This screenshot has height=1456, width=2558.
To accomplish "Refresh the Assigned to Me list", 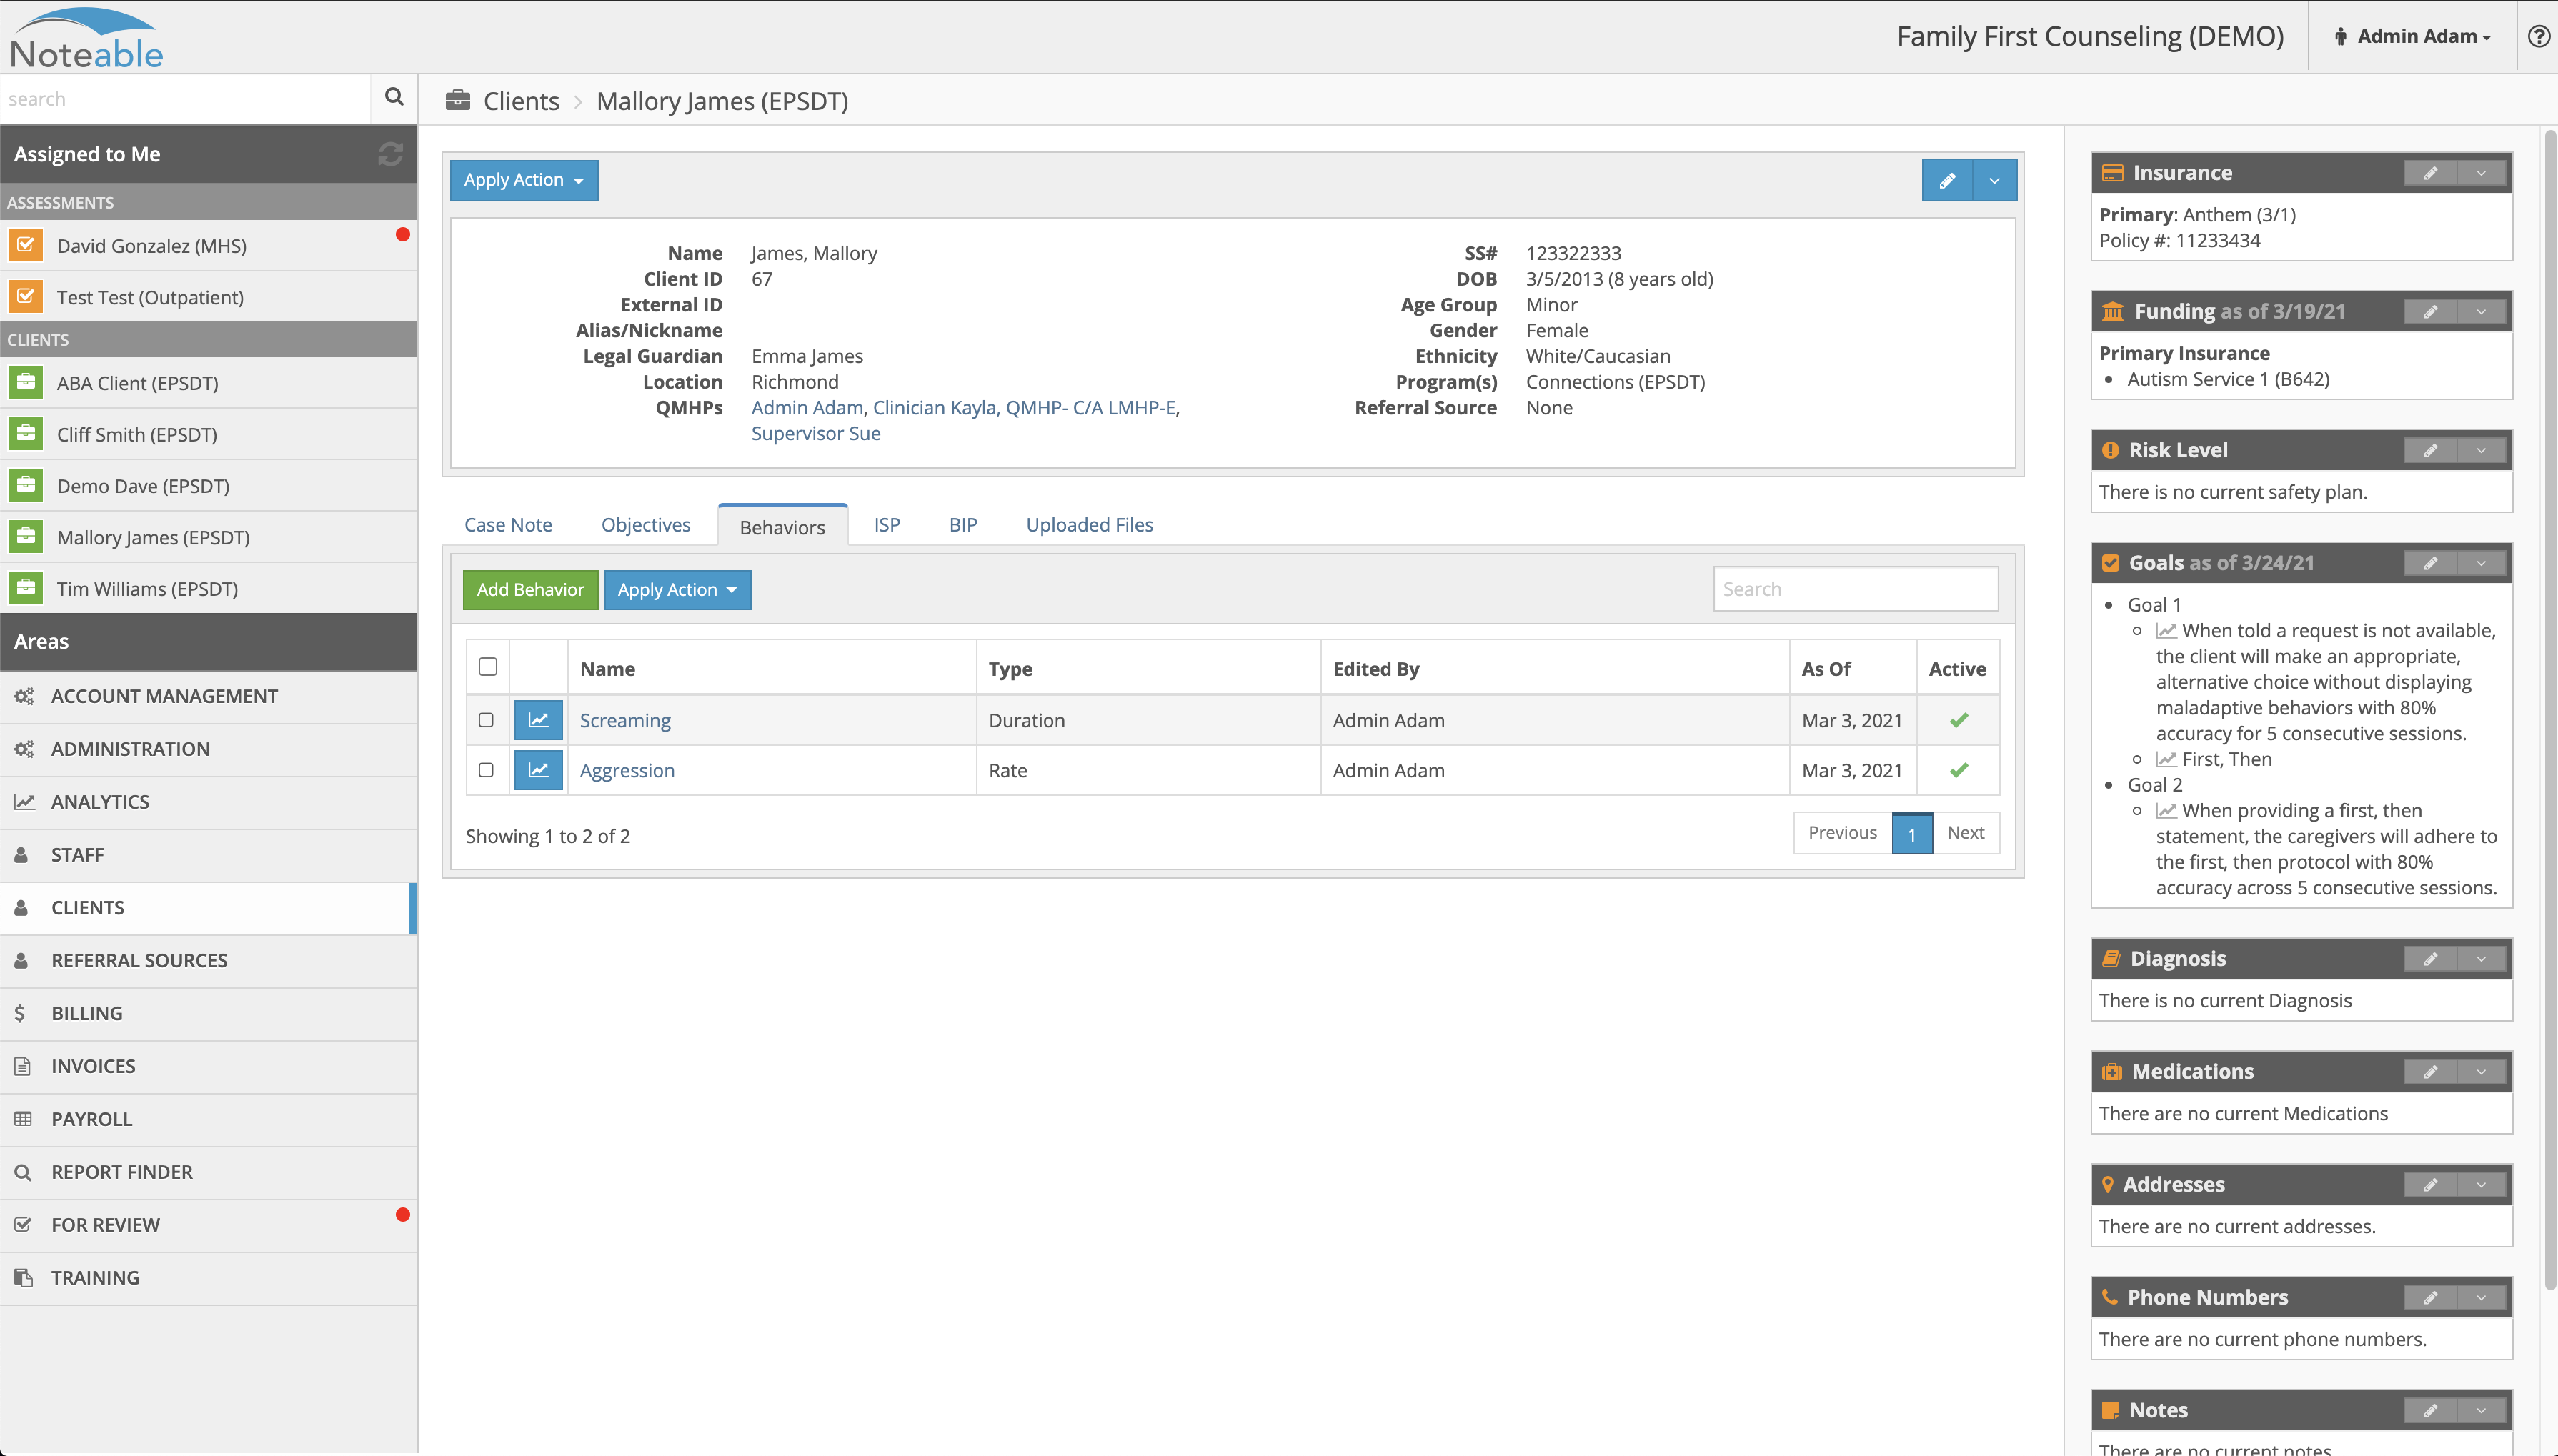I will (390, 154).
